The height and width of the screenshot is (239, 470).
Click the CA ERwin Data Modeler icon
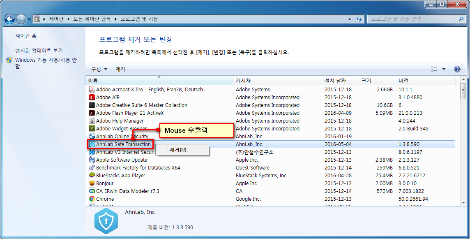[x=92, y=191]
